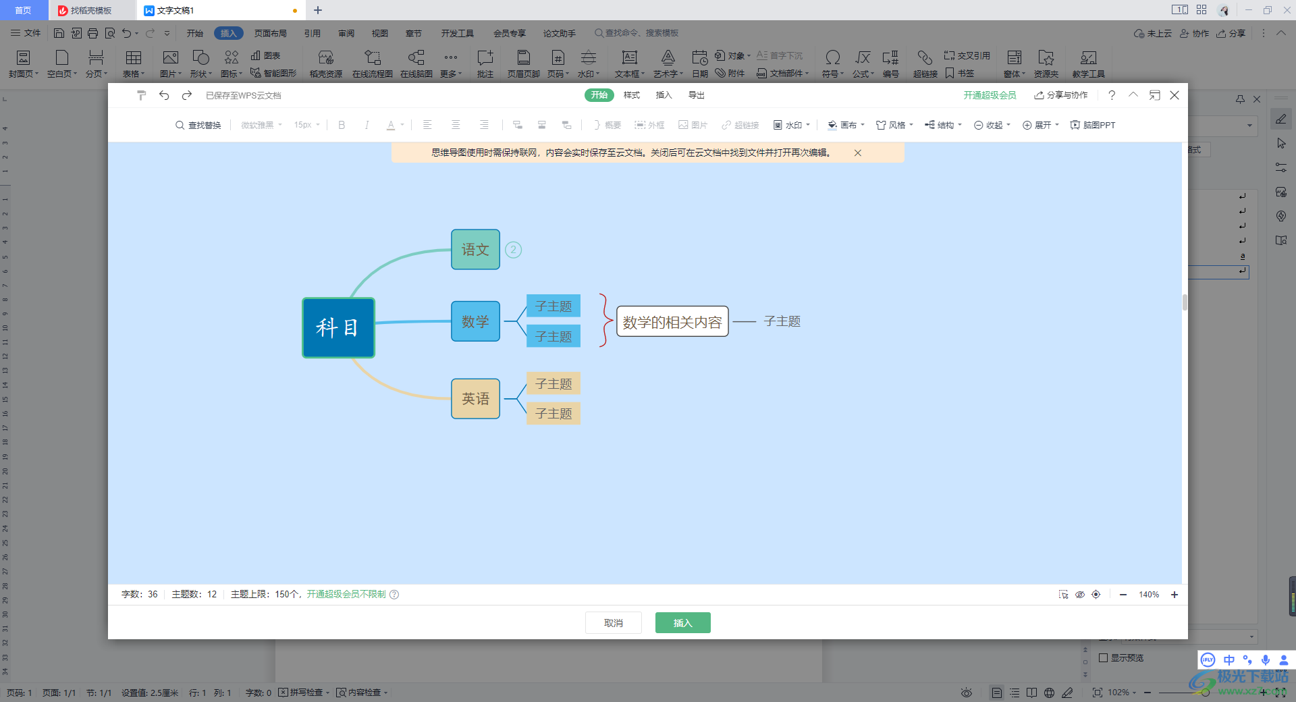The image size is (1296, 702).
Task: Open the 引用 ribbon tab in WPS
Action: tap(312, 33)
